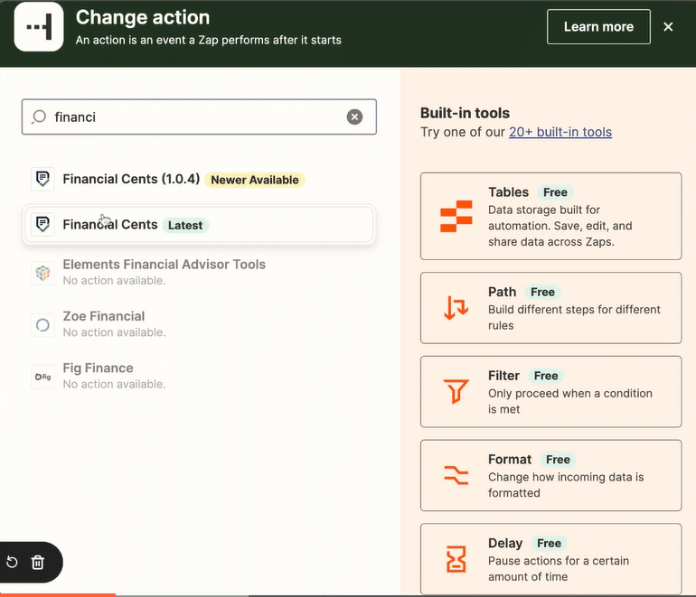The image size is (696, 597).
Task: Choose Financial Cents Latest app
Action: [199, 224]
